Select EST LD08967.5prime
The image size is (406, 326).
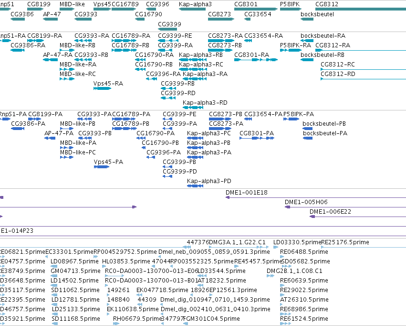coord(74,261)
